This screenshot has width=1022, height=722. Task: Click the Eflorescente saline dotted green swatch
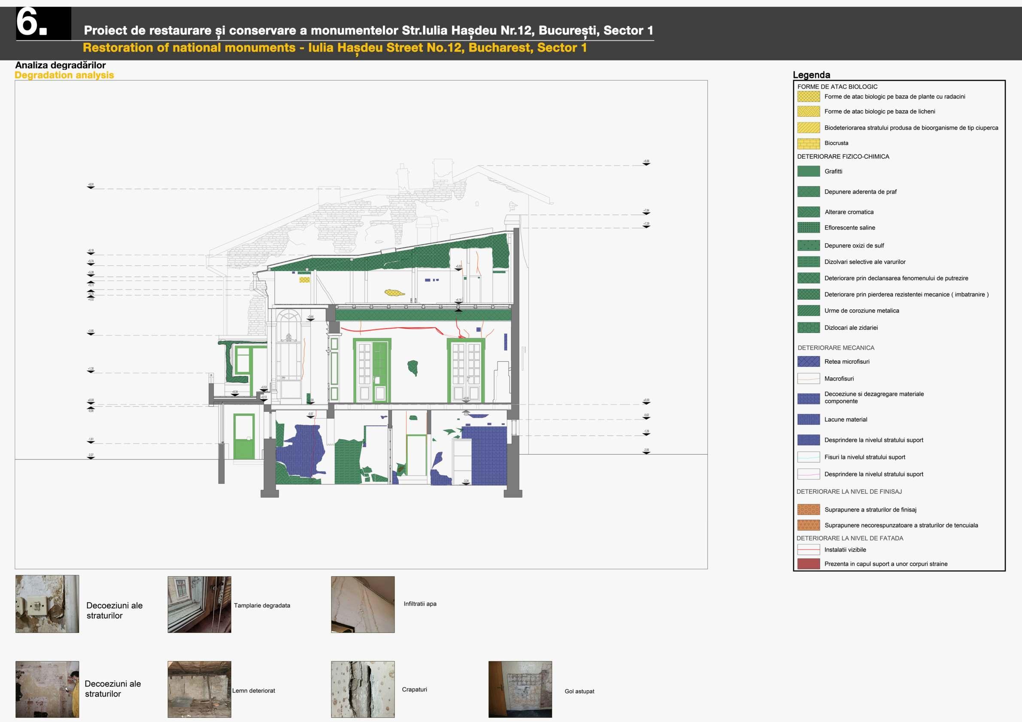(808, 227)
